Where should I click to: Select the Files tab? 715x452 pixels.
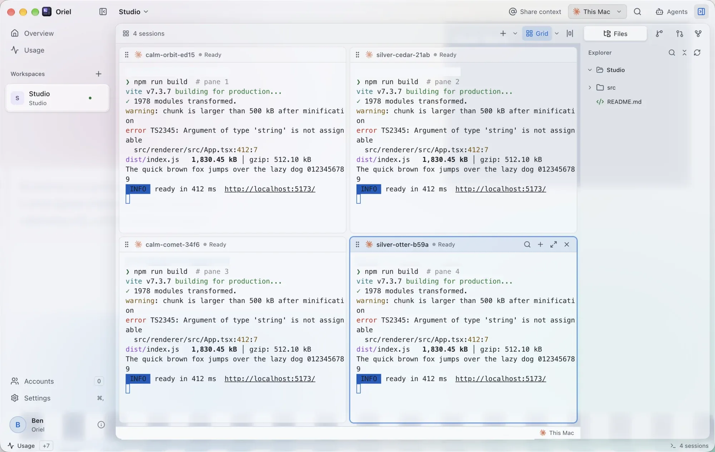[x=615, y=34]
